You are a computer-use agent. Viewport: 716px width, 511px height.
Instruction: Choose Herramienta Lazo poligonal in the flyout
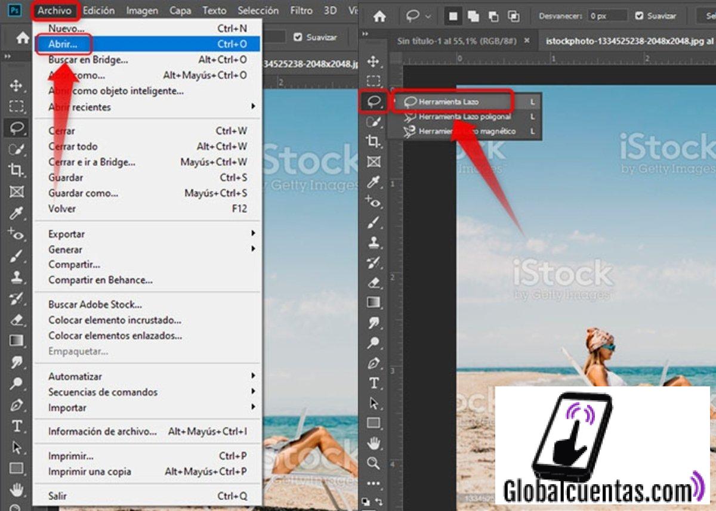tap(466, 117)
